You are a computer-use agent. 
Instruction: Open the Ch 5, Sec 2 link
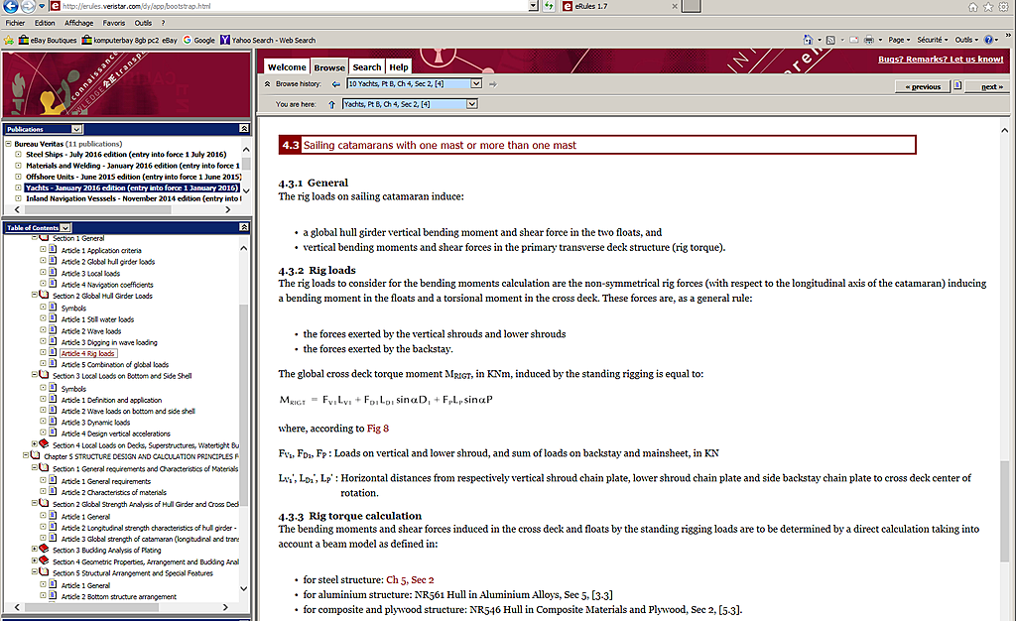pos(410,579)
